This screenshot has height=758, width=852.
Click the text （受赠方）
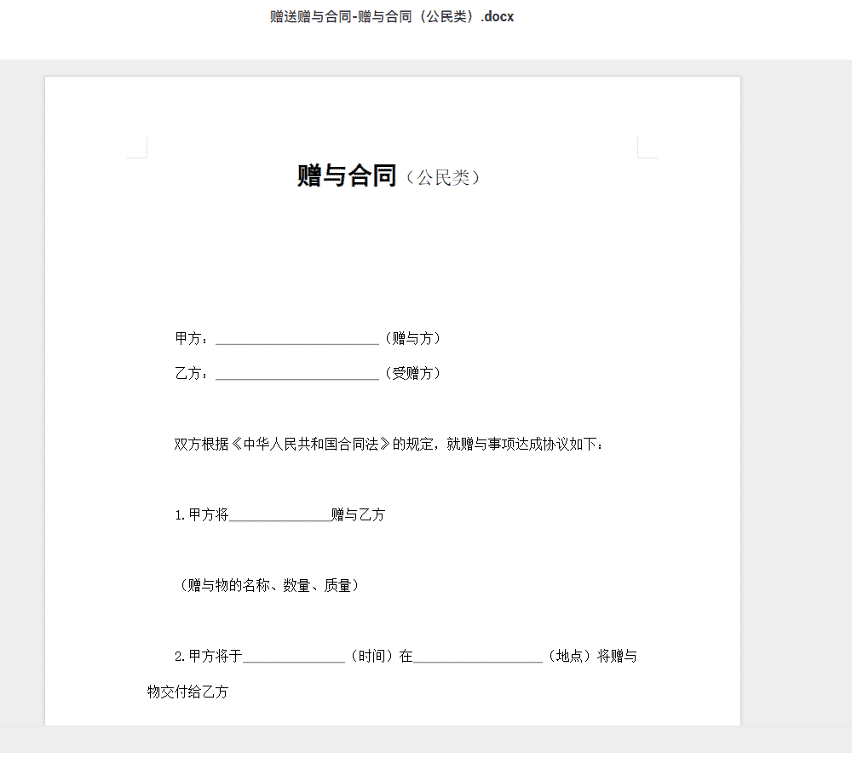coord(413,374)
